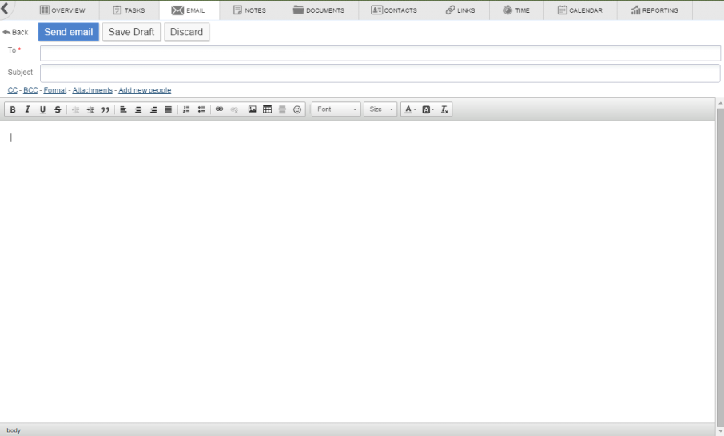The image size is (724, 436).
Task: Click the remove formatting icon
Action: point(445,109)
